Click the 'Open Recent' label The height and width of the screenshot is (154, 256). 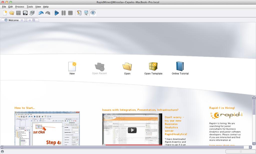[x=99, y=73]
